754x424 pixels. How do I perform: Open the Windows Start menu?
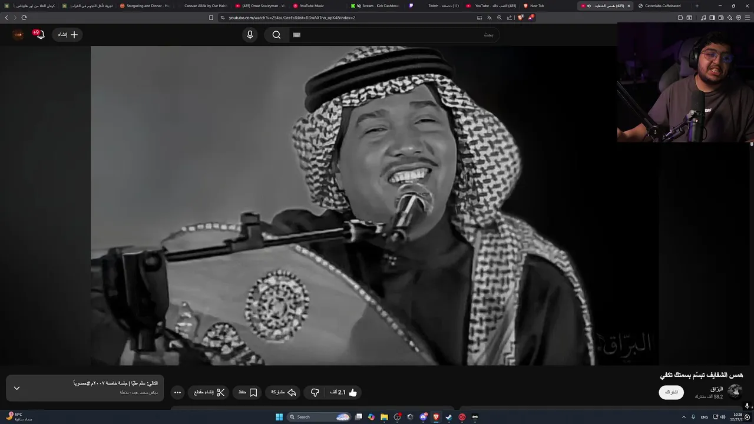click(279, 417)
